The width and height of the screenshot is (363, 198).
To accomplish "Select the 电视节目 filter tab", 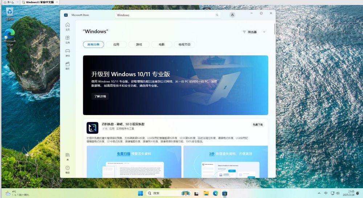I will coord(184,45).
